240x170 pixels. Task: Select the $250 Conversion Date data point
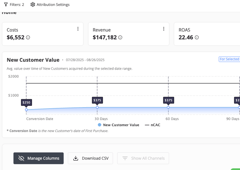[26, 110]
